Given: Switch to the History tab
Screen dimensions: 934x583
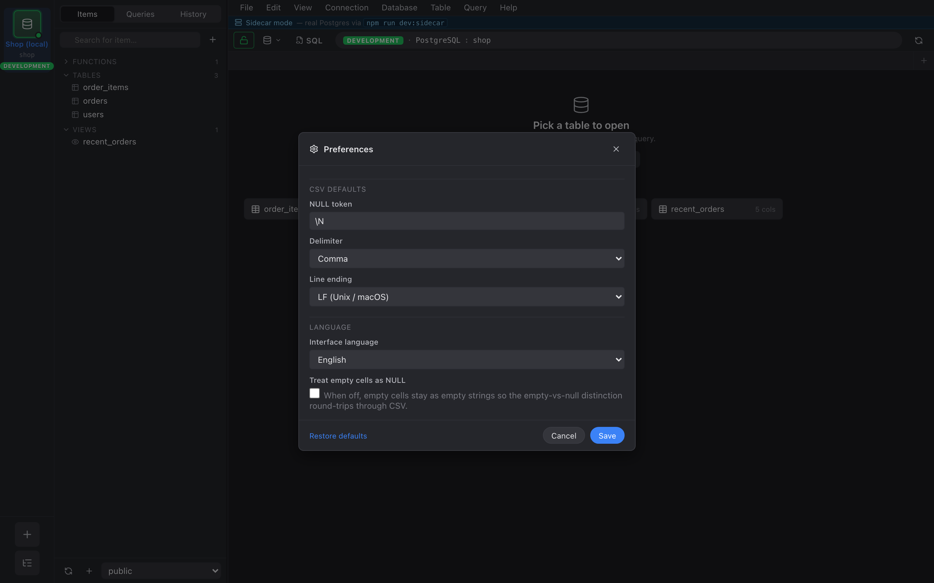Looking at the screenshot, I should click(193, 14).
